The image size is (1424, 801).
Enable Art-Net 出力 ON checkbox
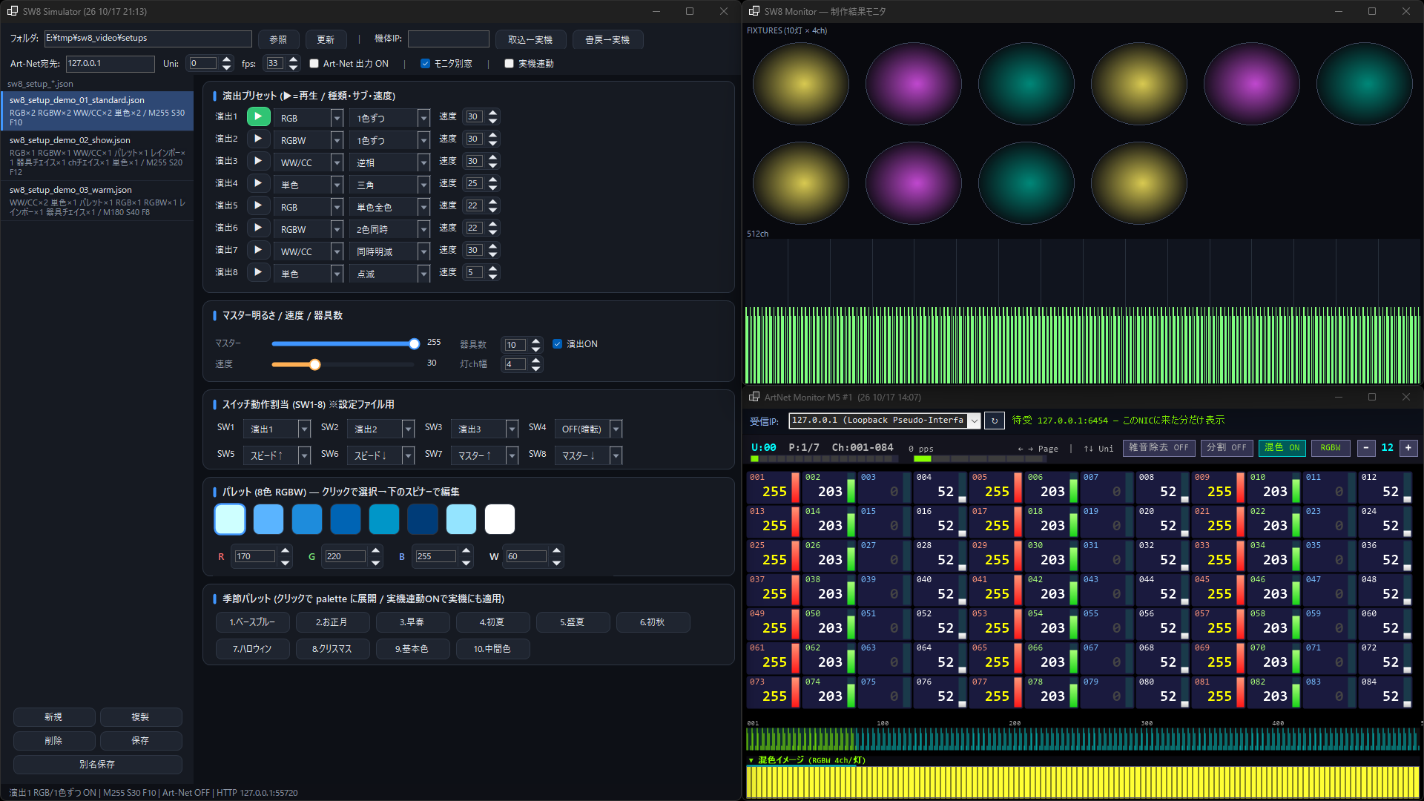click(x=314, y=64)
